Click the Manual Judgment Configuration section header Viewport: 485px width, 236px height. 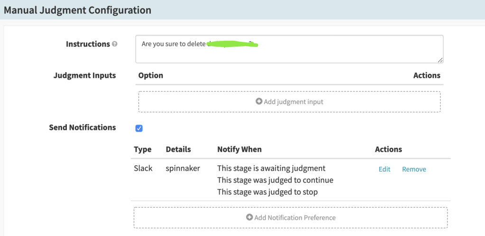(x=78, y=10)
